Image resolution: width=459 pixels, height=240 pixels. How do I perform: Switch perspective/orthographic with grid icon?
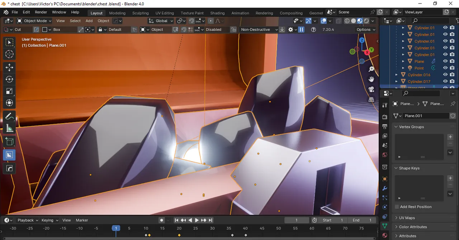tap(372, 100)
